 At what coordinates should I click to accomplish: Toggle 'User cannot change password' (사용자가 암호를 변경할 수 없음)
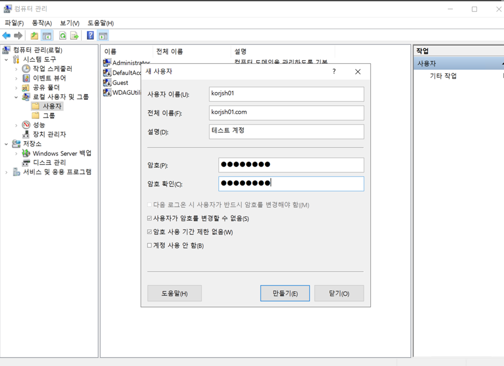coord(149,219)
